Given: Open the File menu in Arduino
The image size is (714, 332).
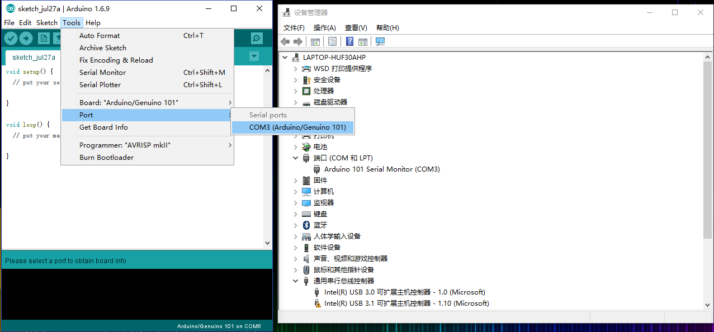Looking at the screenshot, I should click(9, 22).
